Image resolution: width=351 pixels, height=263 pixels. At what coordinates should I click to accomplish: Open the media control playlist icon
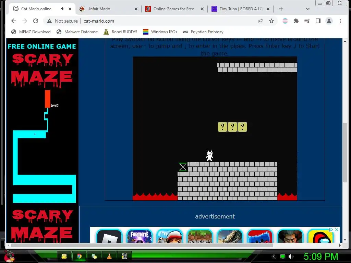pyautogui.click(x=307, y=21)
